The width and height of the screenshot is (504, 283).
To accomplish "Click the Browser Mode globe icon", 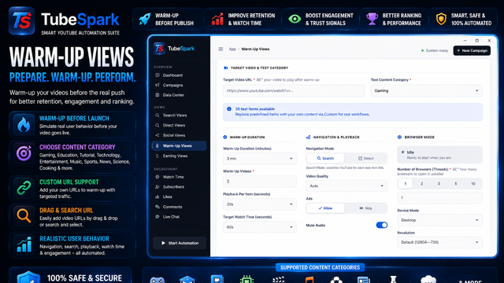I will [399, 137].
